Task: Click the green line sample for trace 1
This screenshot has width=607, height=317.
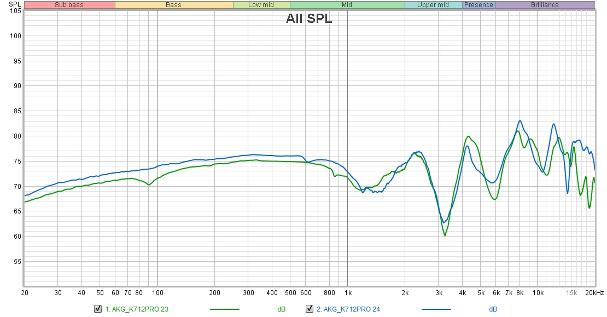Action: pyautogui.click(x=225, y=309)
